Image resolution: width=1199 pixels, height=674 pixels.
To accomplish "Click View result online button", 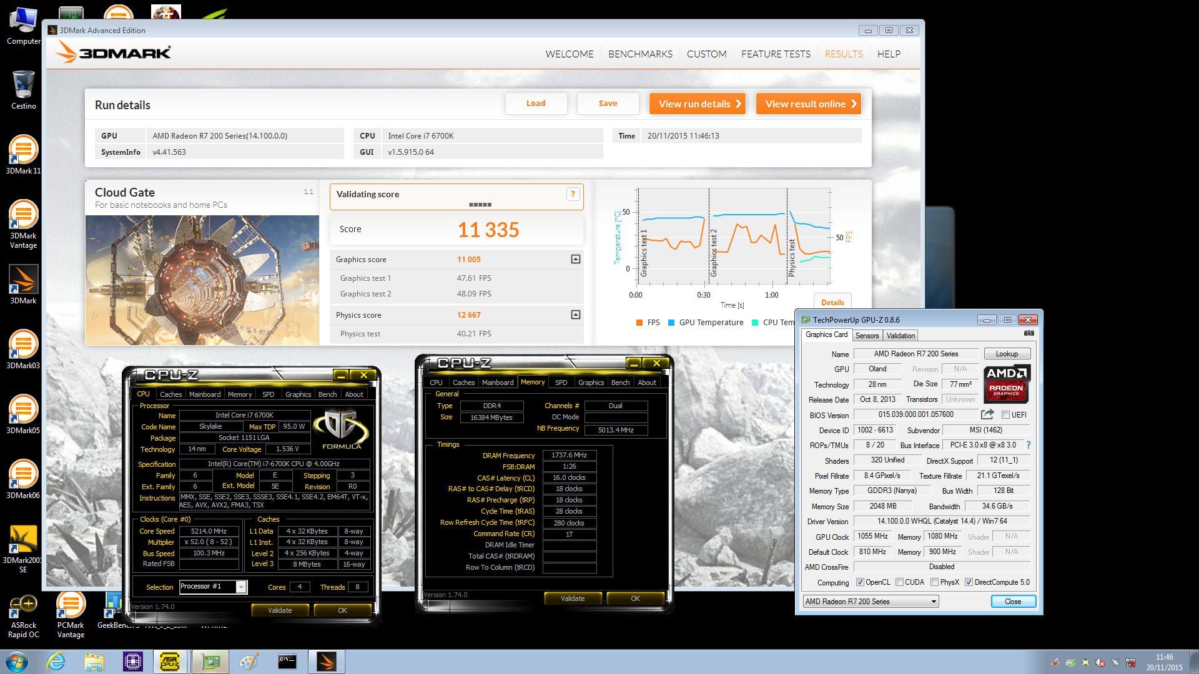I will click(x=809, y=104).
